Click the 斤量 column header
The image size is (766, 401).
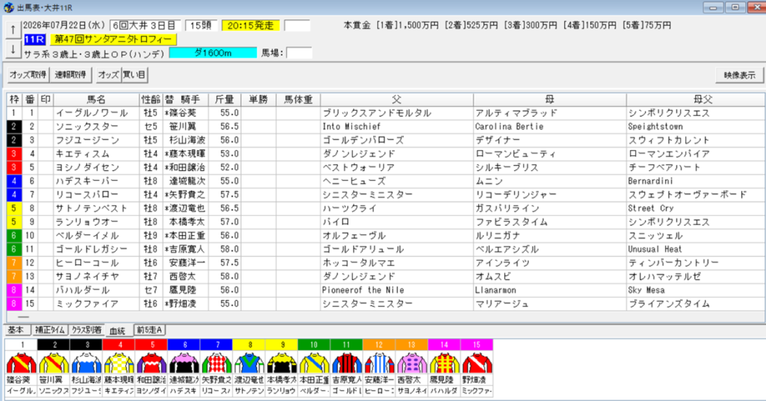tap(224, 99)
